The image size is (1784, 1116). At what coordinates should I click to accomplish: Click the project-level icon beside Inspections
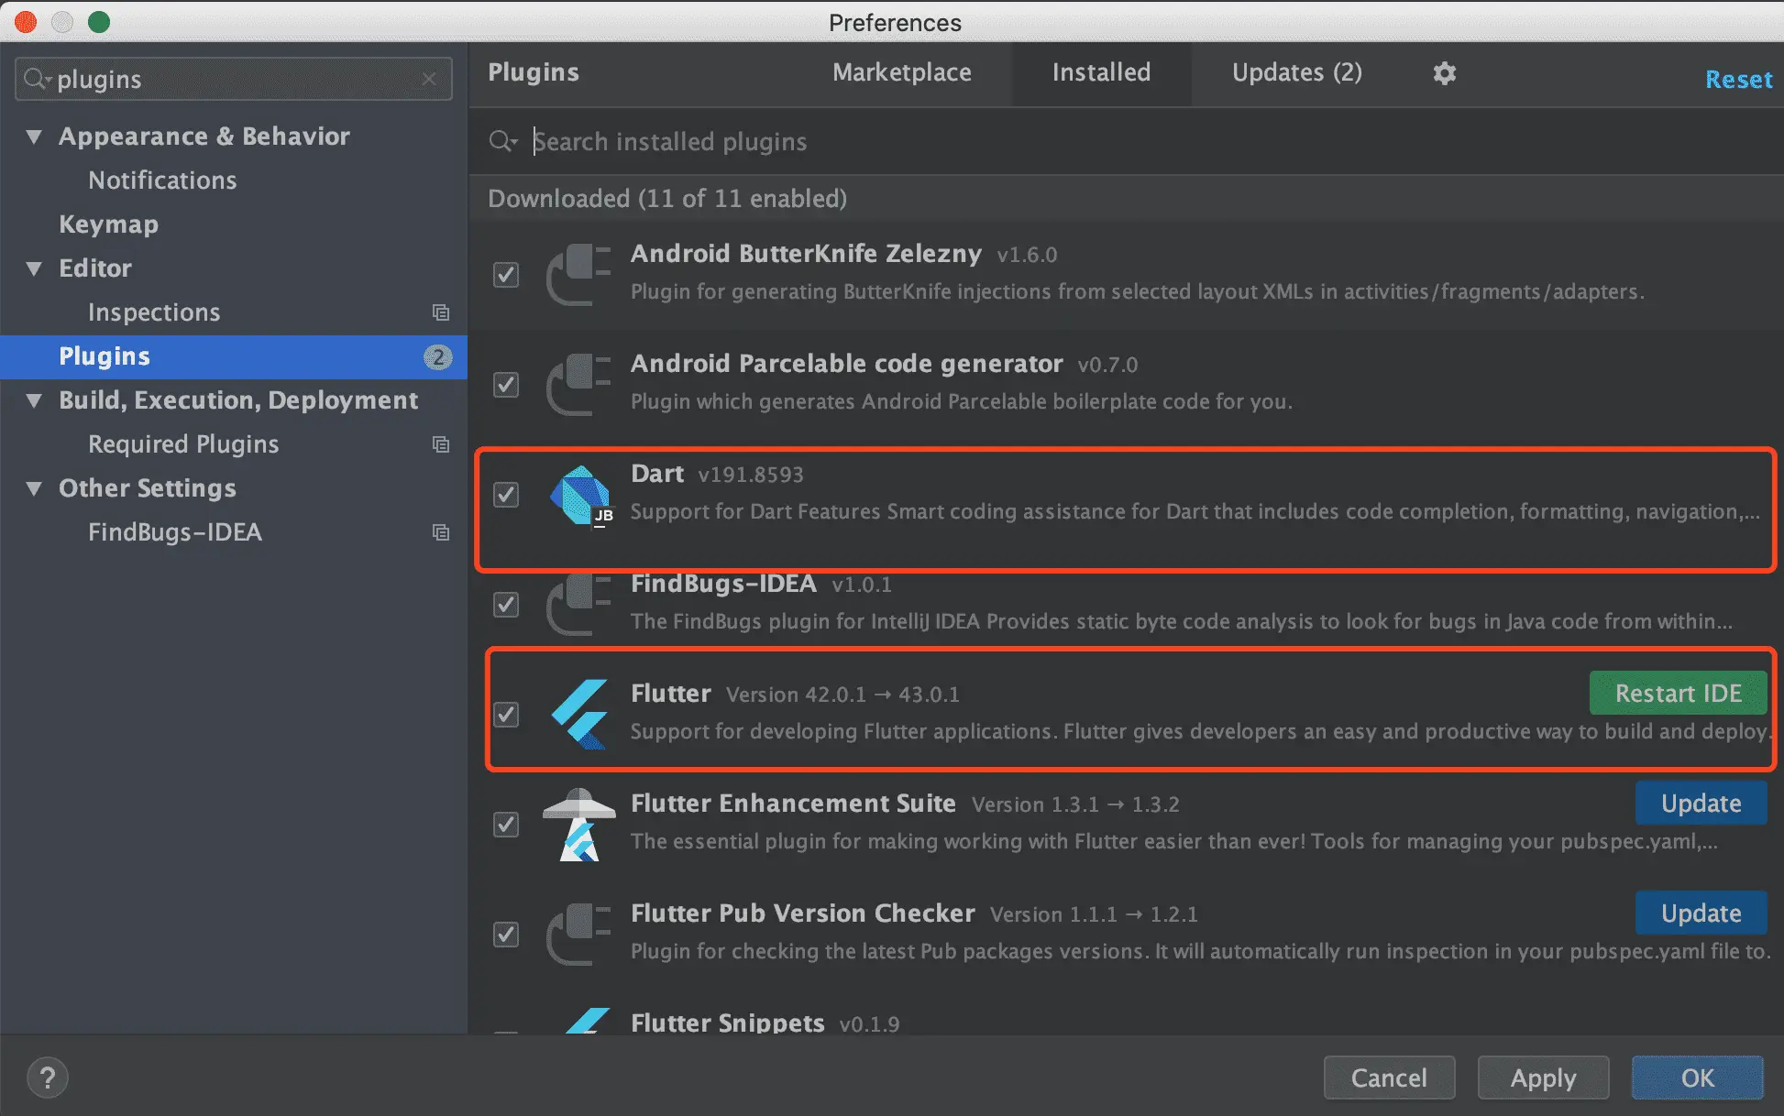[441, 312]
